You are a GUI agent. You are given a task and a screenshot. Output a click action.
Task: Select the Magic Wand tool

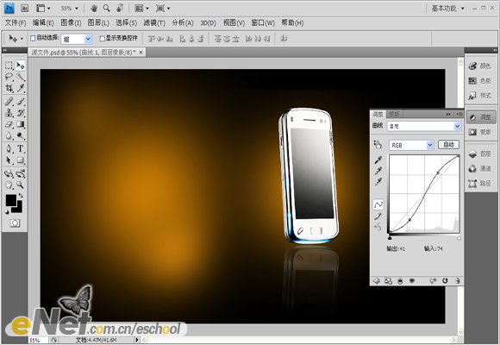(x=21, y=77)
